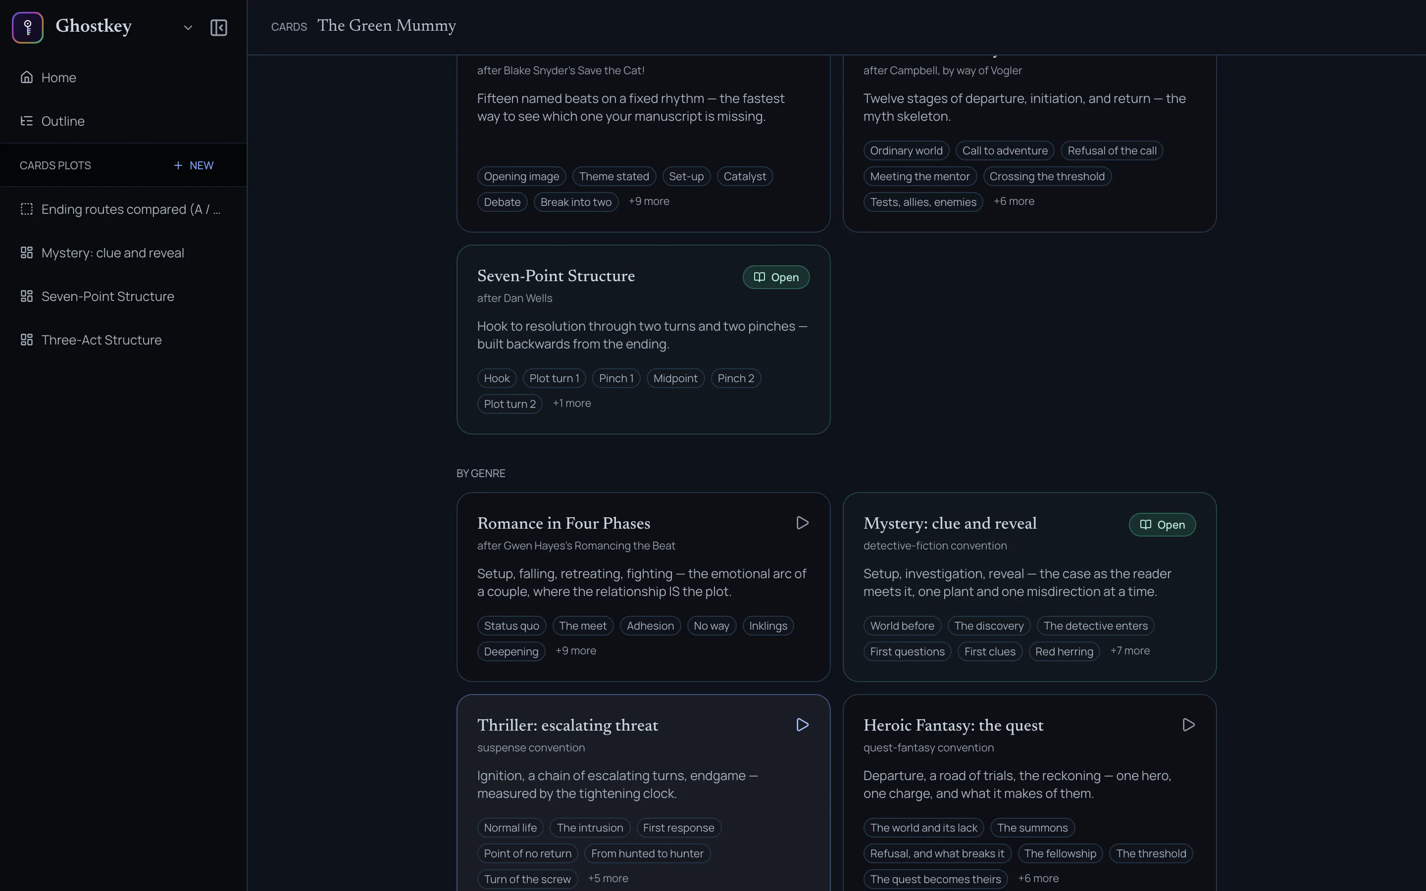Click the dashed-square icon beside Ending routes
Viewport: 1426px width, 891px height.
[27, 209]
